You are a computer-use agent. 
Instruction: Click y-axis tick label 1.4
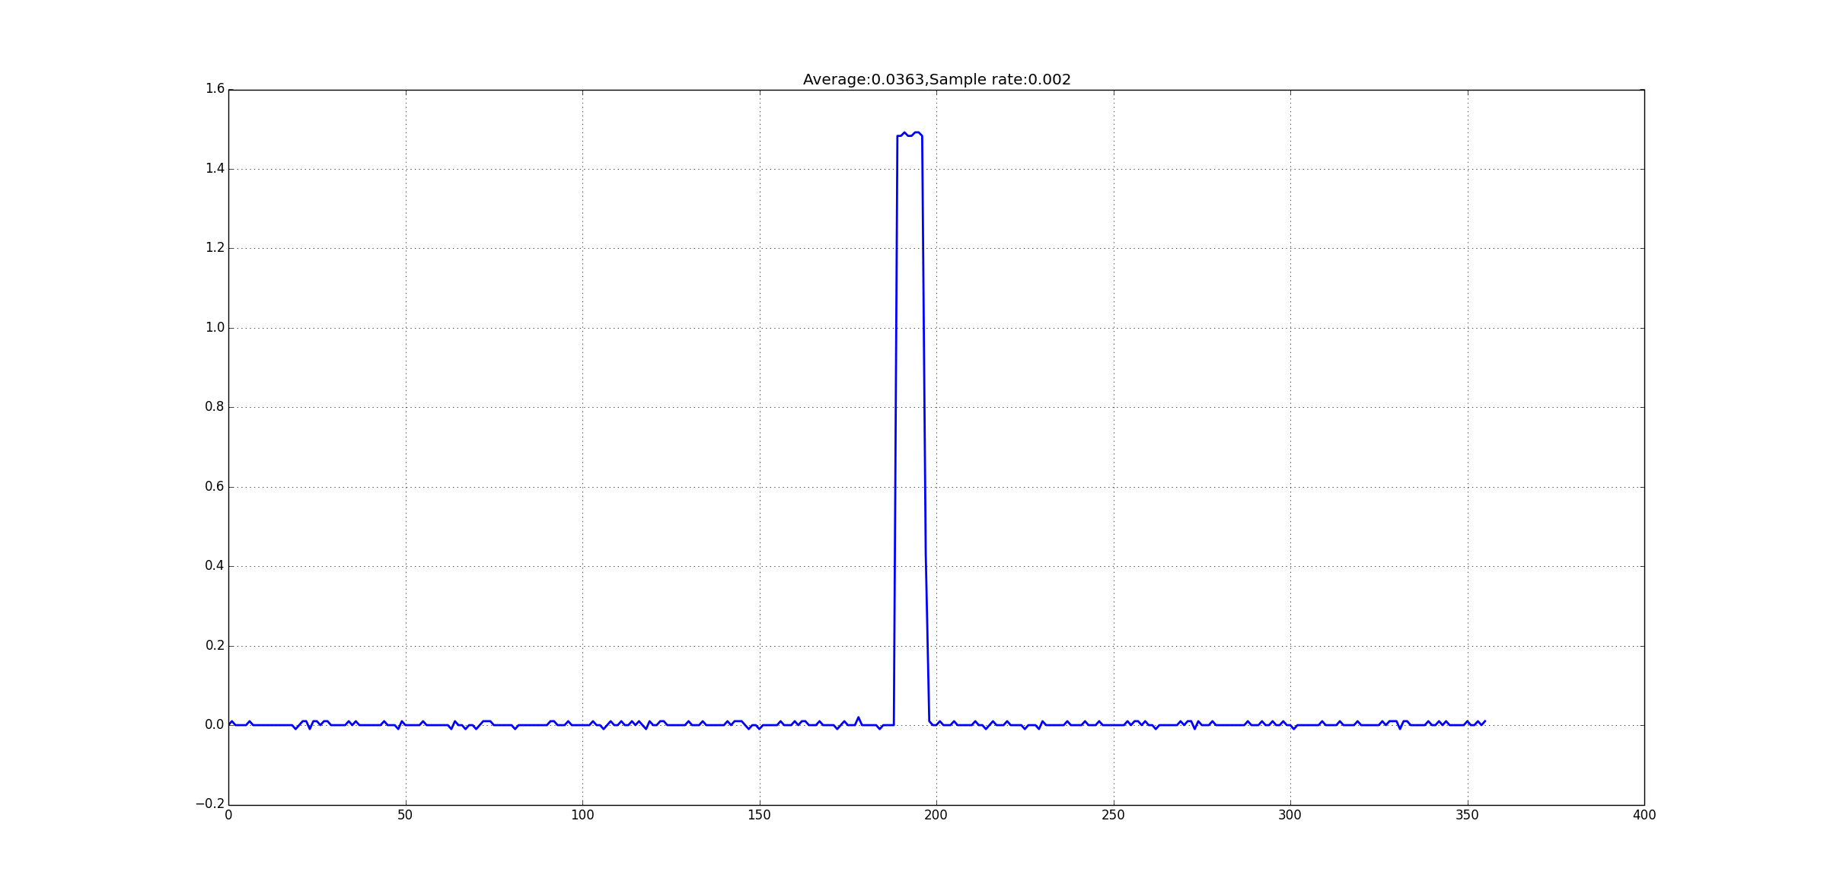[215, 169]
